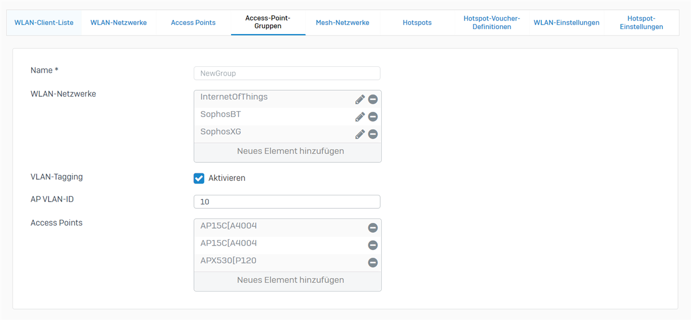Viewport: 691px width, 320px height.
Task: Open the Hotspot-Voucher-Definitionen tab
Action: pos(491,23)
